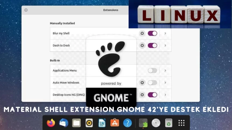This screenshot has width=232, height=130.
Task: Enable the Auto Move Windows toggle
Action: tap(152, 82)
